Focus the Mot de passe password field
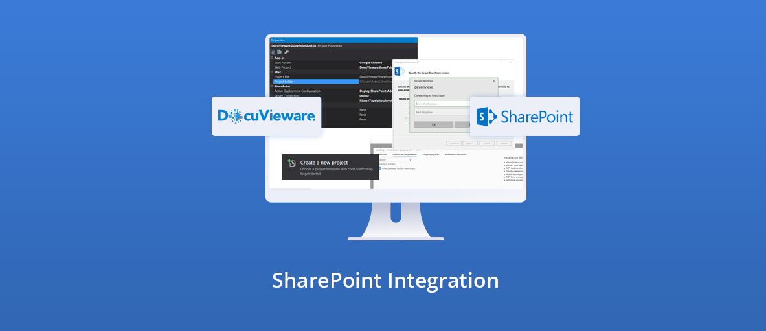The height and width of the screenshot is (331, 766). click(x=442, y=113)
